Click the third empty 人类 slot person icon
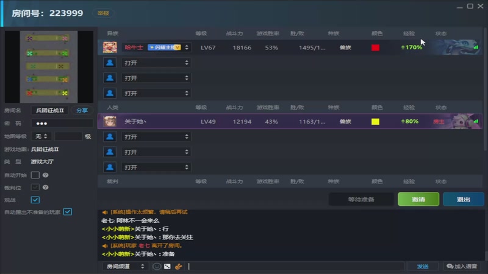The image size is (488, 274). [x=110, y=167]
